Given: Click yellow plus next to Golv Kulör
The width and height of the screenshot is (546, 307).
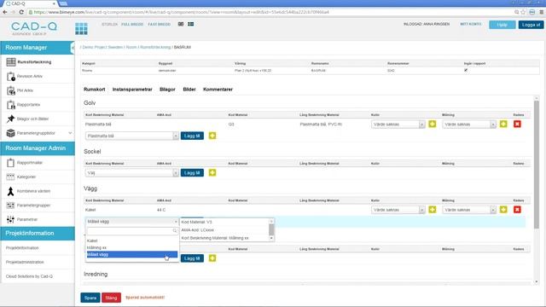Looking at the screenshot, I should point(433,124).
